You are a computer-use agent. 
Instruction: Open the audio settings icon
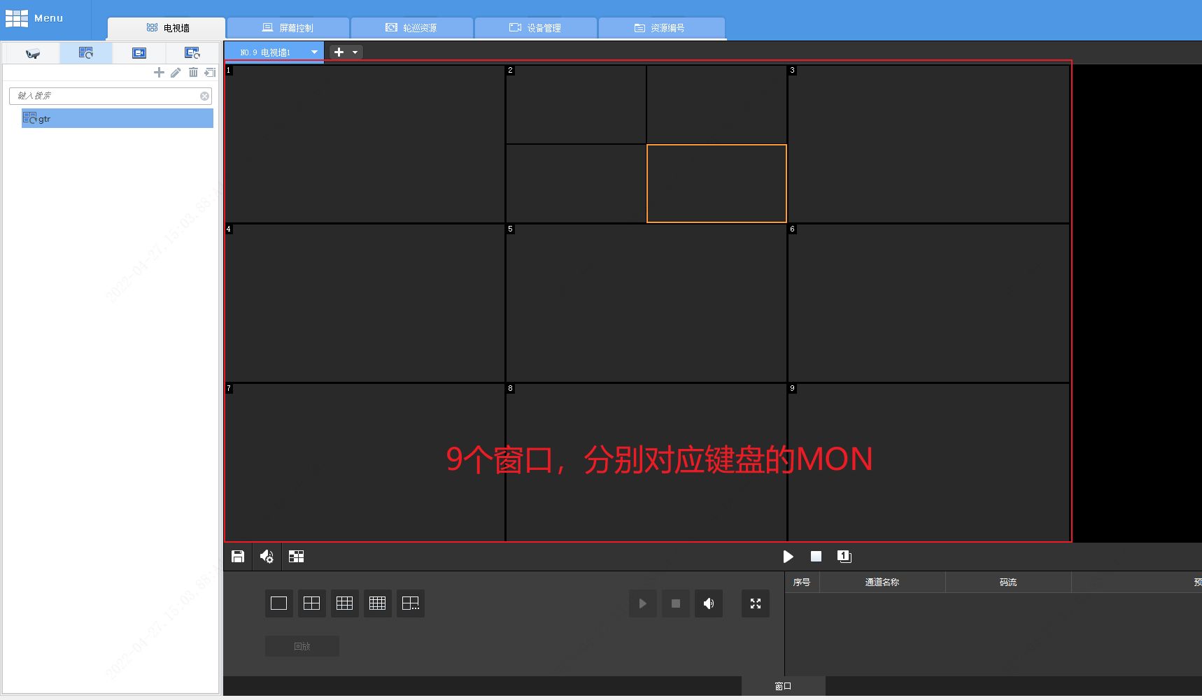[x=267, y=557]
